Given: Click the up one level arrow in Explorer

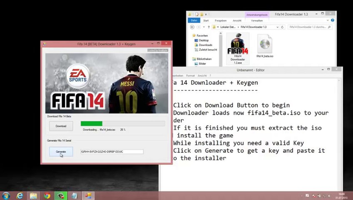Looking at the screenshot, I should [208, 27].
